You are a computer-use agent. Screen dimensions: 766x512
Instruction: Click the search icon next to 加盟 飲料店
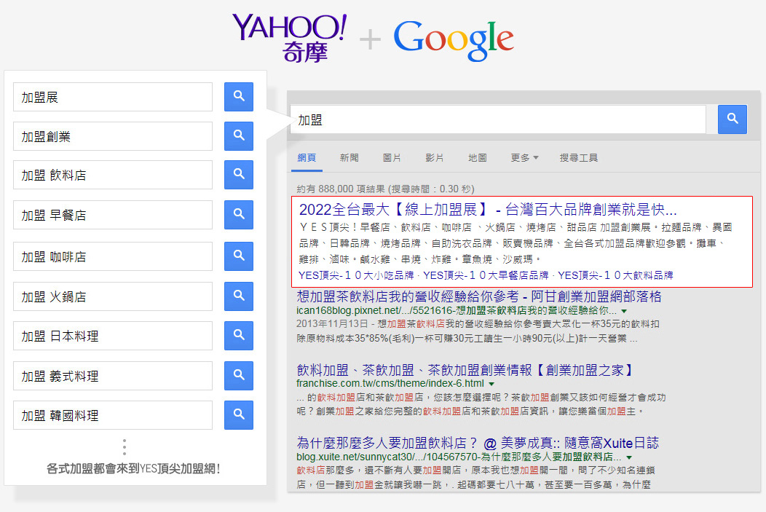point(238,174)
